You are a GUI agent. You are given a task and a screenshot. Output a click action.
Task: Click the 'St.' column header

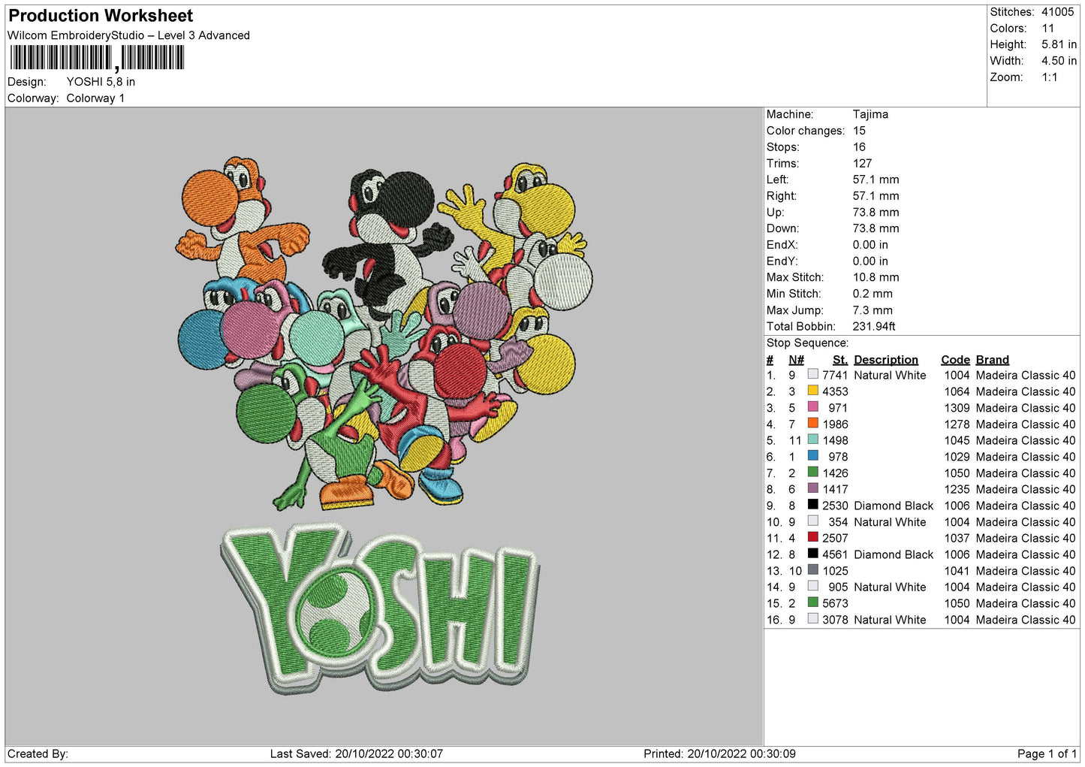click(x=839, y=360)
